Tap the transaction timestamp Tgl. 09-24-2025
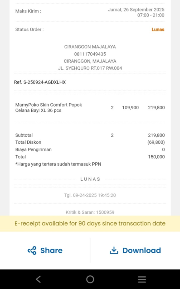 pos(90,195)
